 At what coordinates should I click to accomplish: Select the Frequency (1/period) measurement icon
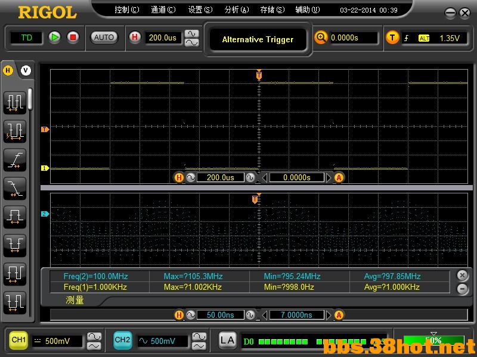pos(14,131)
